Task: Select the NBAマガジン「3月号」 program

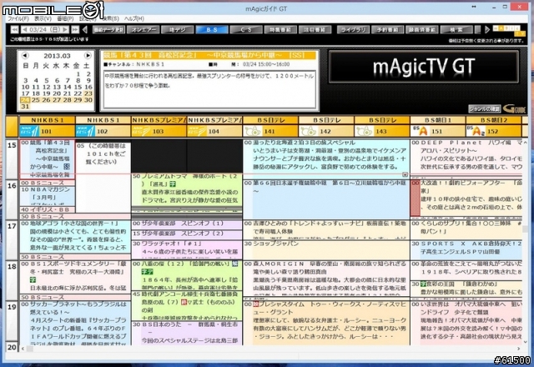Action: (48, 196)
